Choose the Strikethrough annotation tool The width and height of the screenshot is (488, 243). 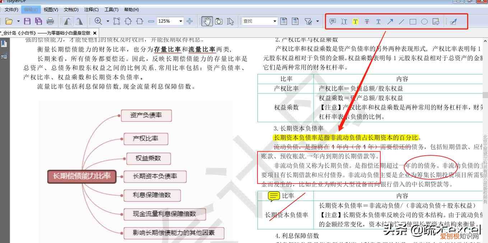pyautogui.click(x=367, y=22)
